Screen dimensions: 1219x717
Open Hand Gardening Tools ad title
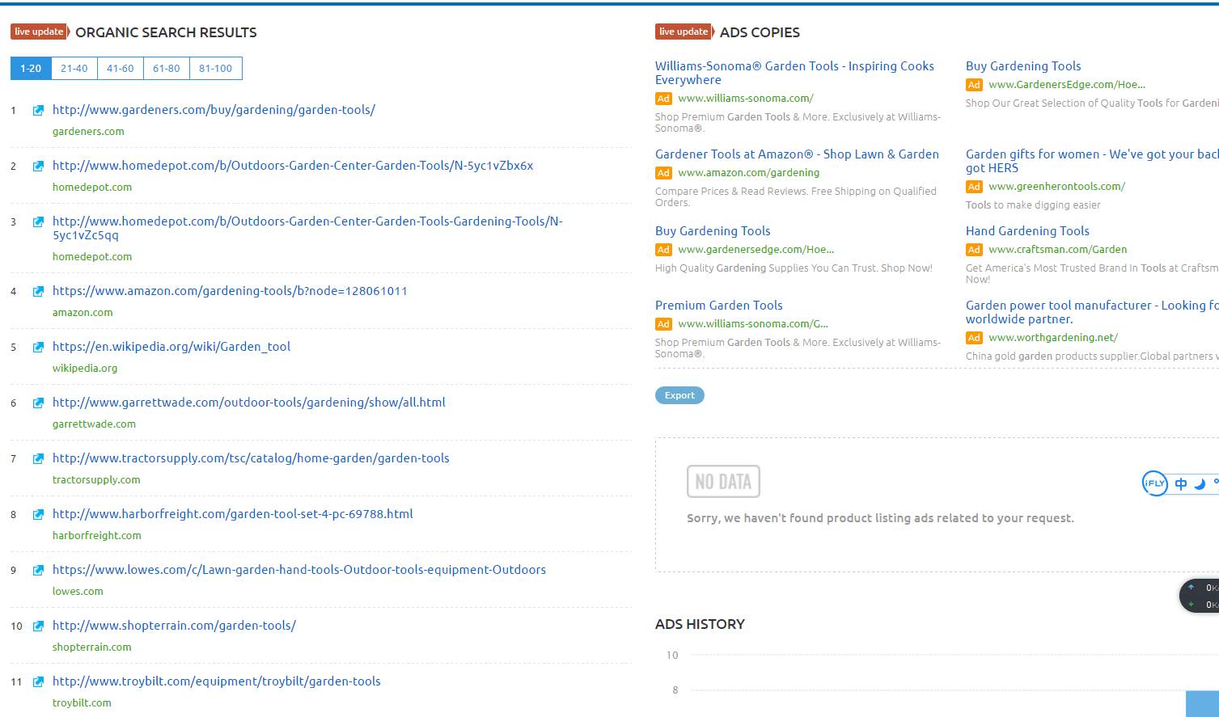(x=1027, y=231)
